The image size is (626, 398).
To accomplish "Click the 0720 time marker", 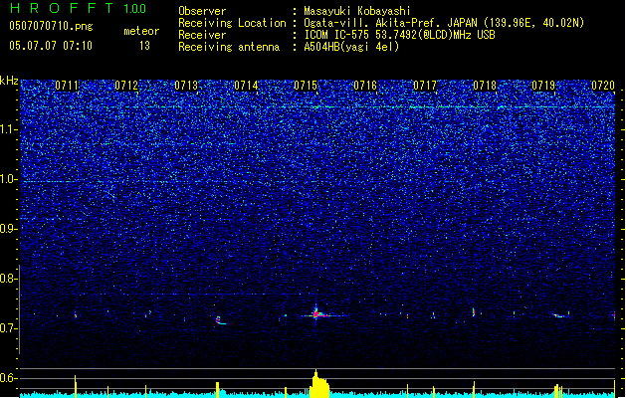I will coord(603,86).
